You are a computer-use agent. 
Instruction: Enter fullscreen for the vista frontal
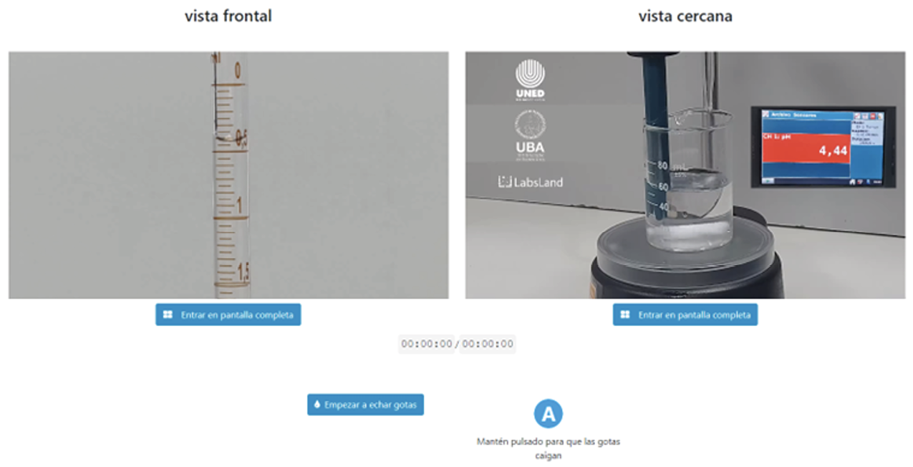point(228,314)
